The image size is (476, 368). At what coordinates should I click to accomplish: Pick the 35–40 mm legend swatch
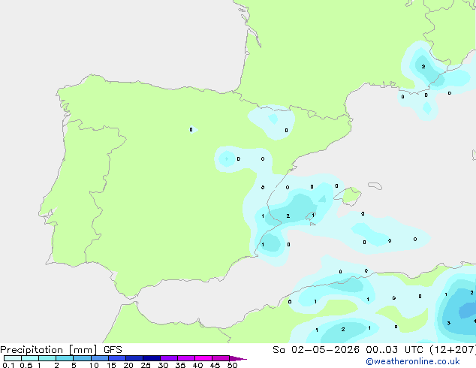(x=186, y=358)
